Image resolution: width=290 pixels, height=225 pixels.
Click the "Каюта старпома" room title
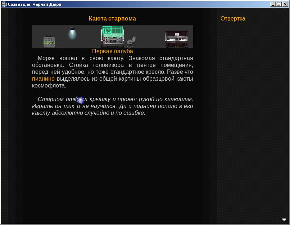coord(112,19)
